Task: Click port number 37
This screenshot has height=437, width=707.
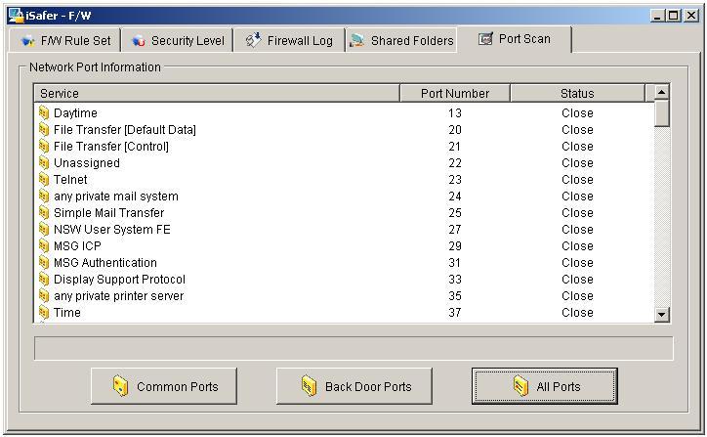Action: click(x=455, y=313)
